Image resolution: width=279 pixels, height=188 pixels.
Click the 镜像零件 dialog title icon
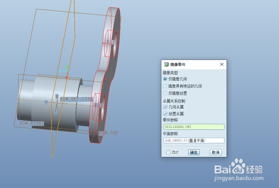click(166, 64)
